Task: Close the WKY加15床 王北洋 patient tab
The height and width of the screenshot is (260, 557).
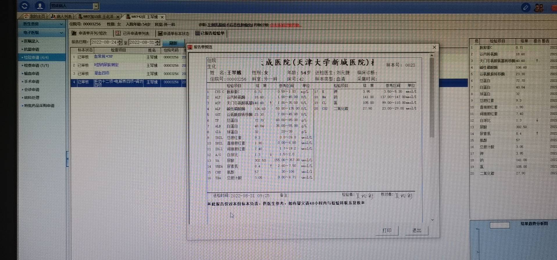Action: (x=118, y=17)
